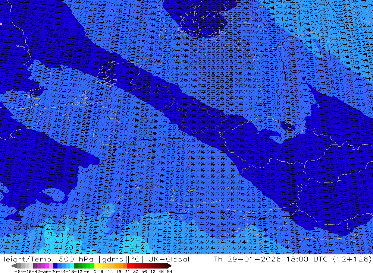Click the '24' legend label
Image resolution: width=373 pixels, height=273 pixels.
(127, 272)
